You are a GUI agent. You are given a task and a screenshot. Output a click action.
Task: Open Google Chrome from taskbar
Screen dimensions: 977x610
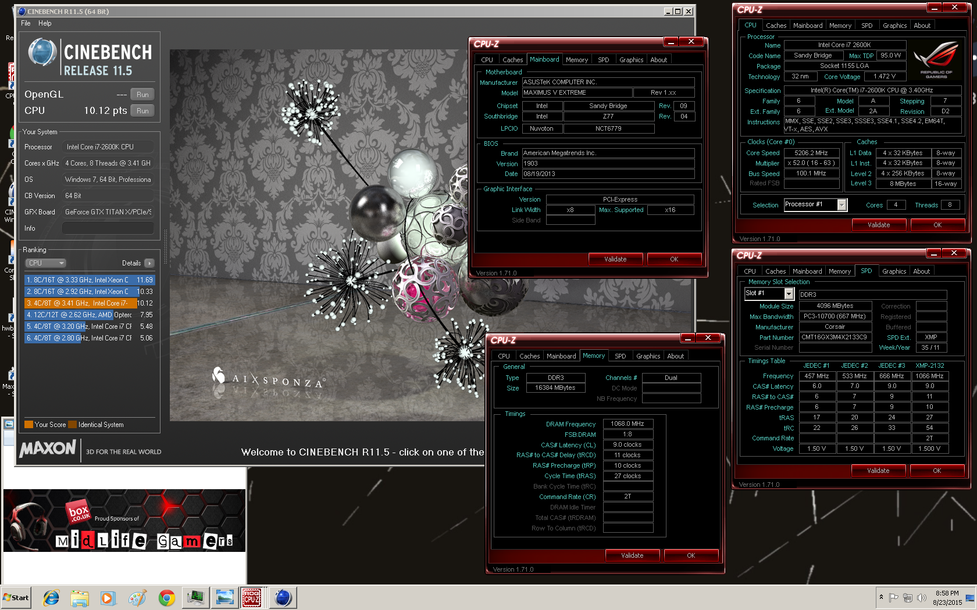[166, 597]
